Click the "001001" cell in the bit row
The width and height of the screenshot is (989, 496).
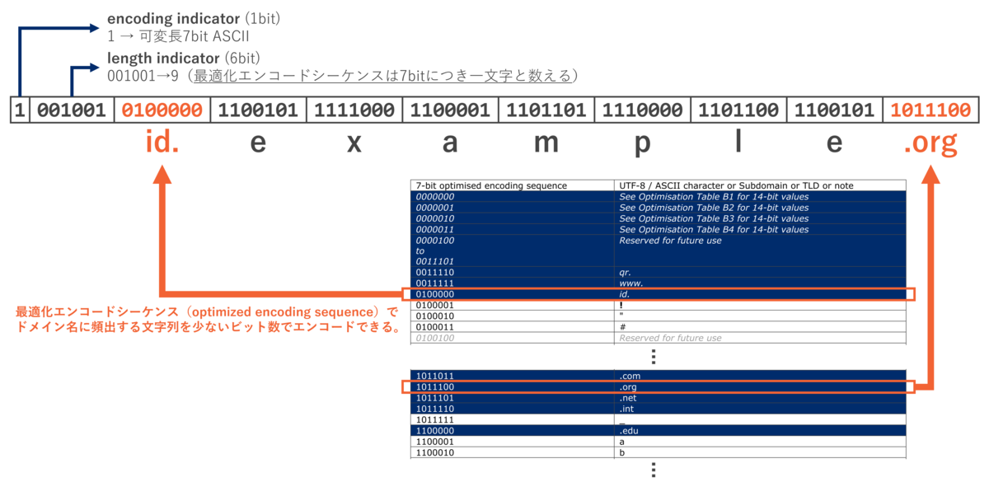coord(72,111)
